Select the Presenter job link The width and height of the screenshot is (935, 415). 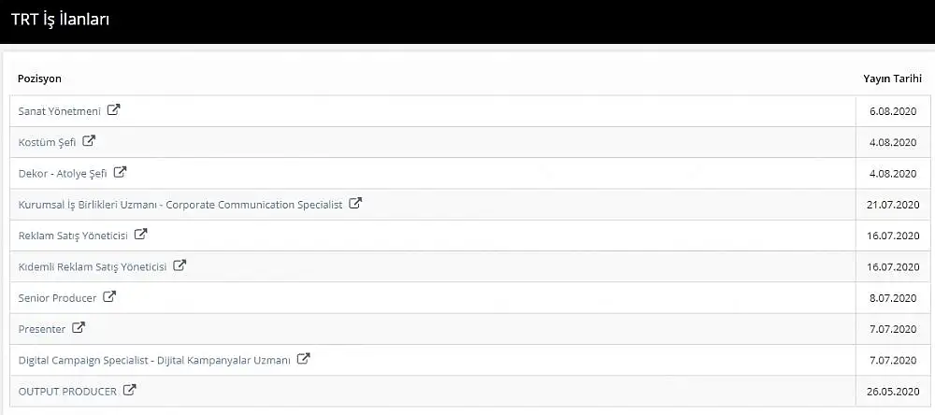[42, 329]
